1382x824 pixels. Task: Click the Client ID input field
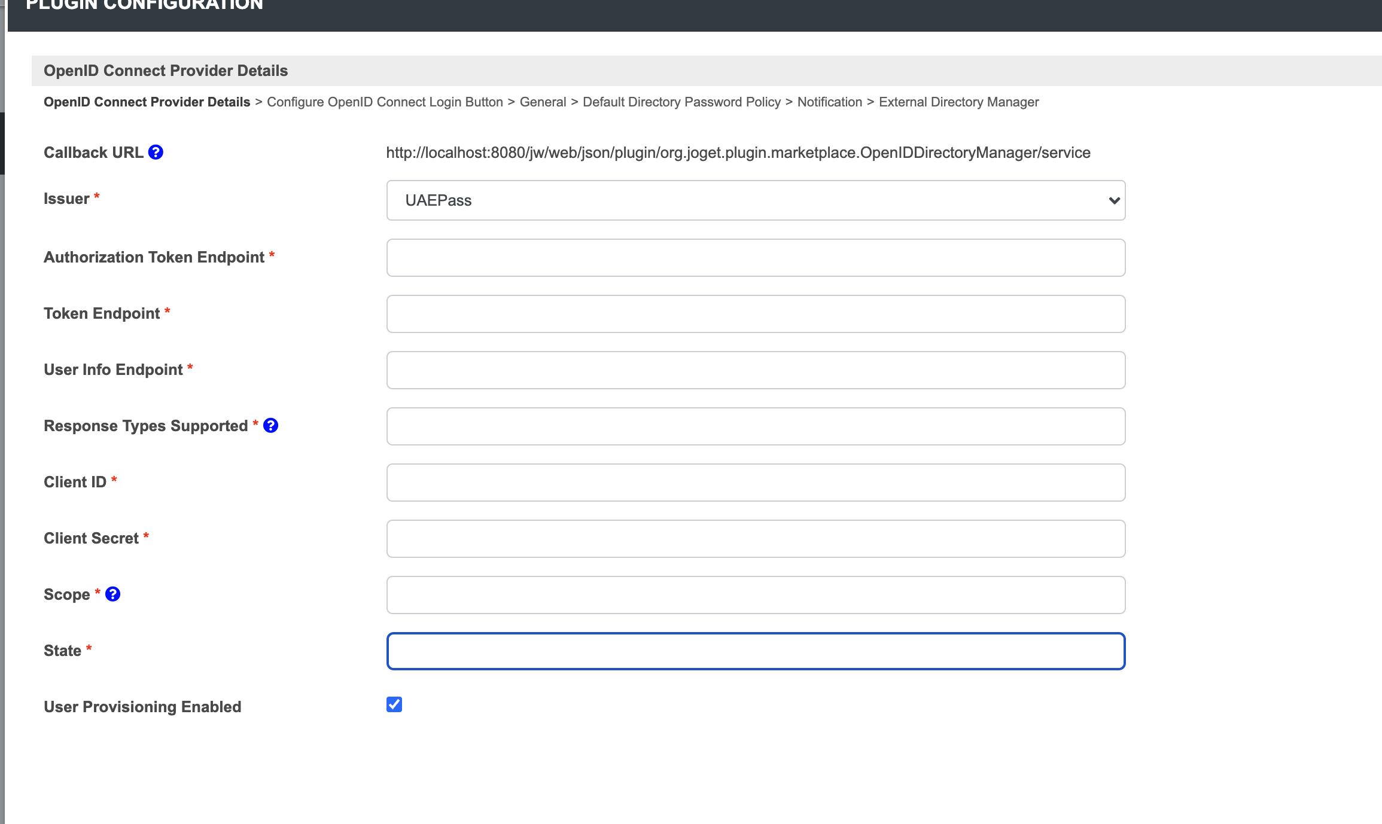[756, 483]
